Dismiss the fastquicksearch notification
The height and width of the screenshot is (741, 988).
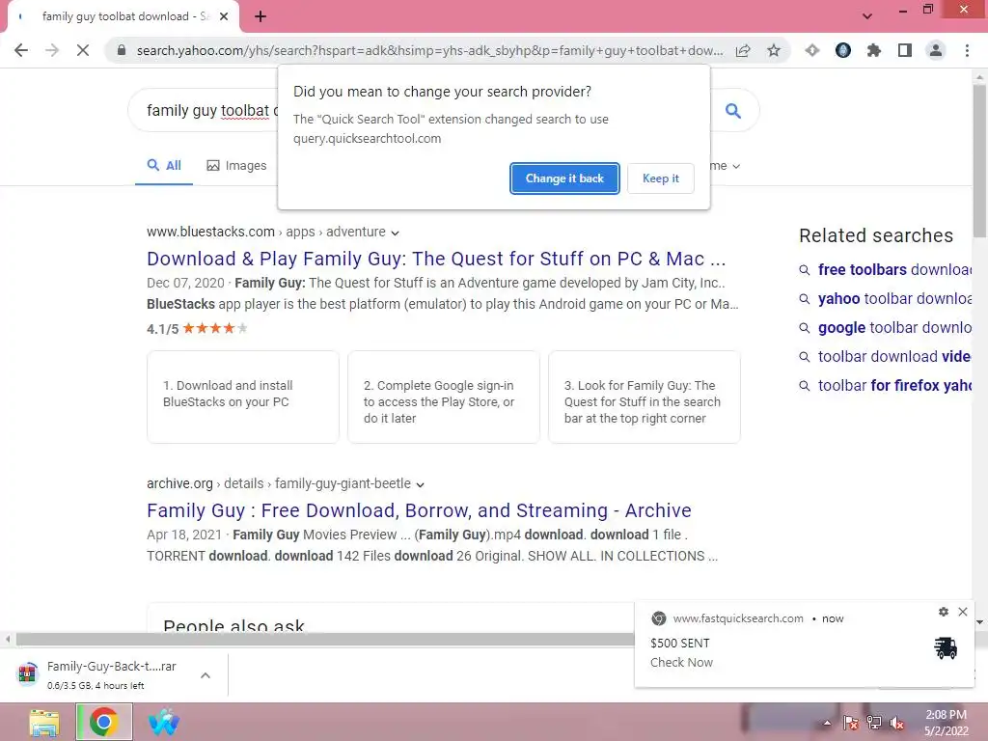pyautogui.click(x=963, y=612)
